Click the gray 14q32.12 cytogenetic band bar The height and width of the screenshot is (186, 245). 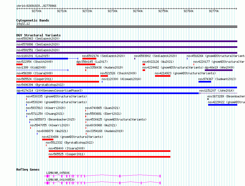(x=127, y=27)
